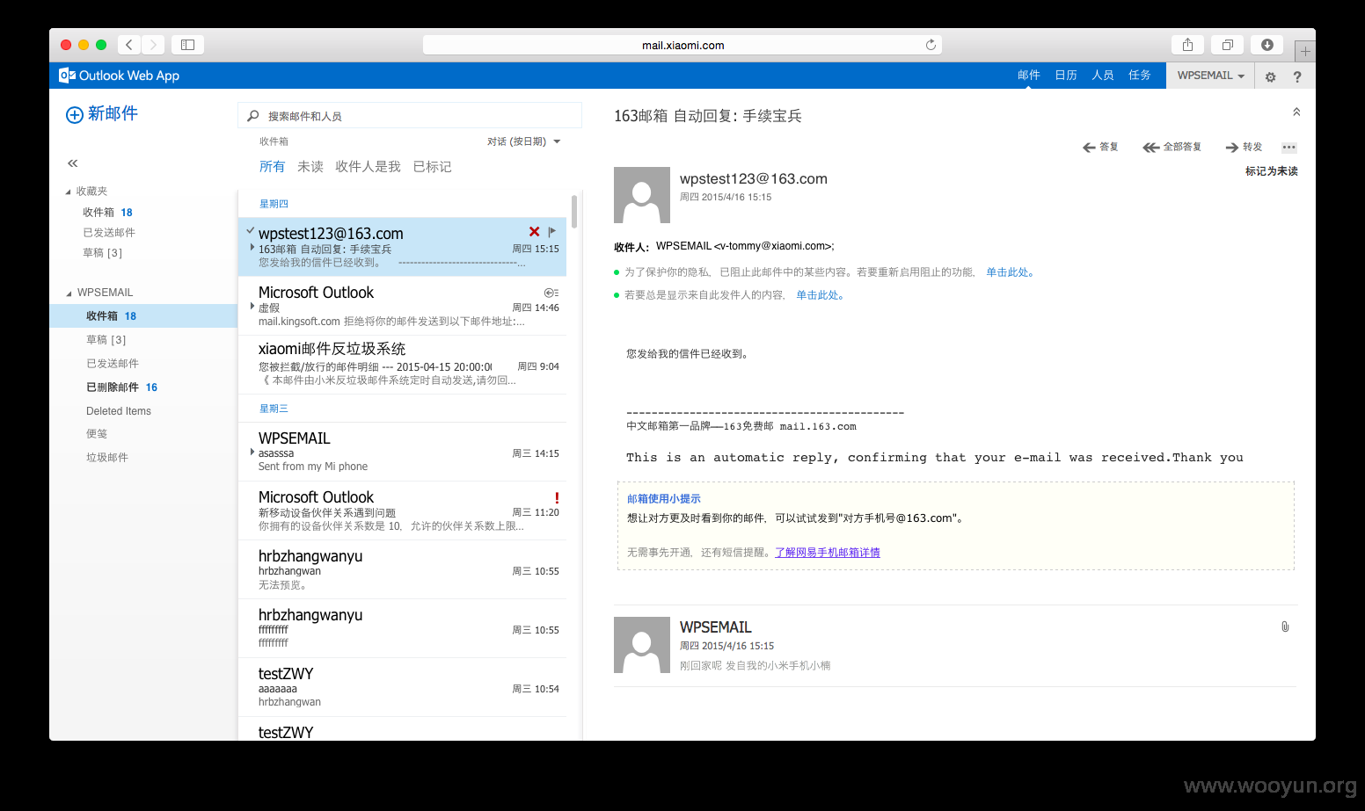Open 草稿 [3] under 收藏夹
Screen dimensions: 1365x811
click(x=103, y=253)
